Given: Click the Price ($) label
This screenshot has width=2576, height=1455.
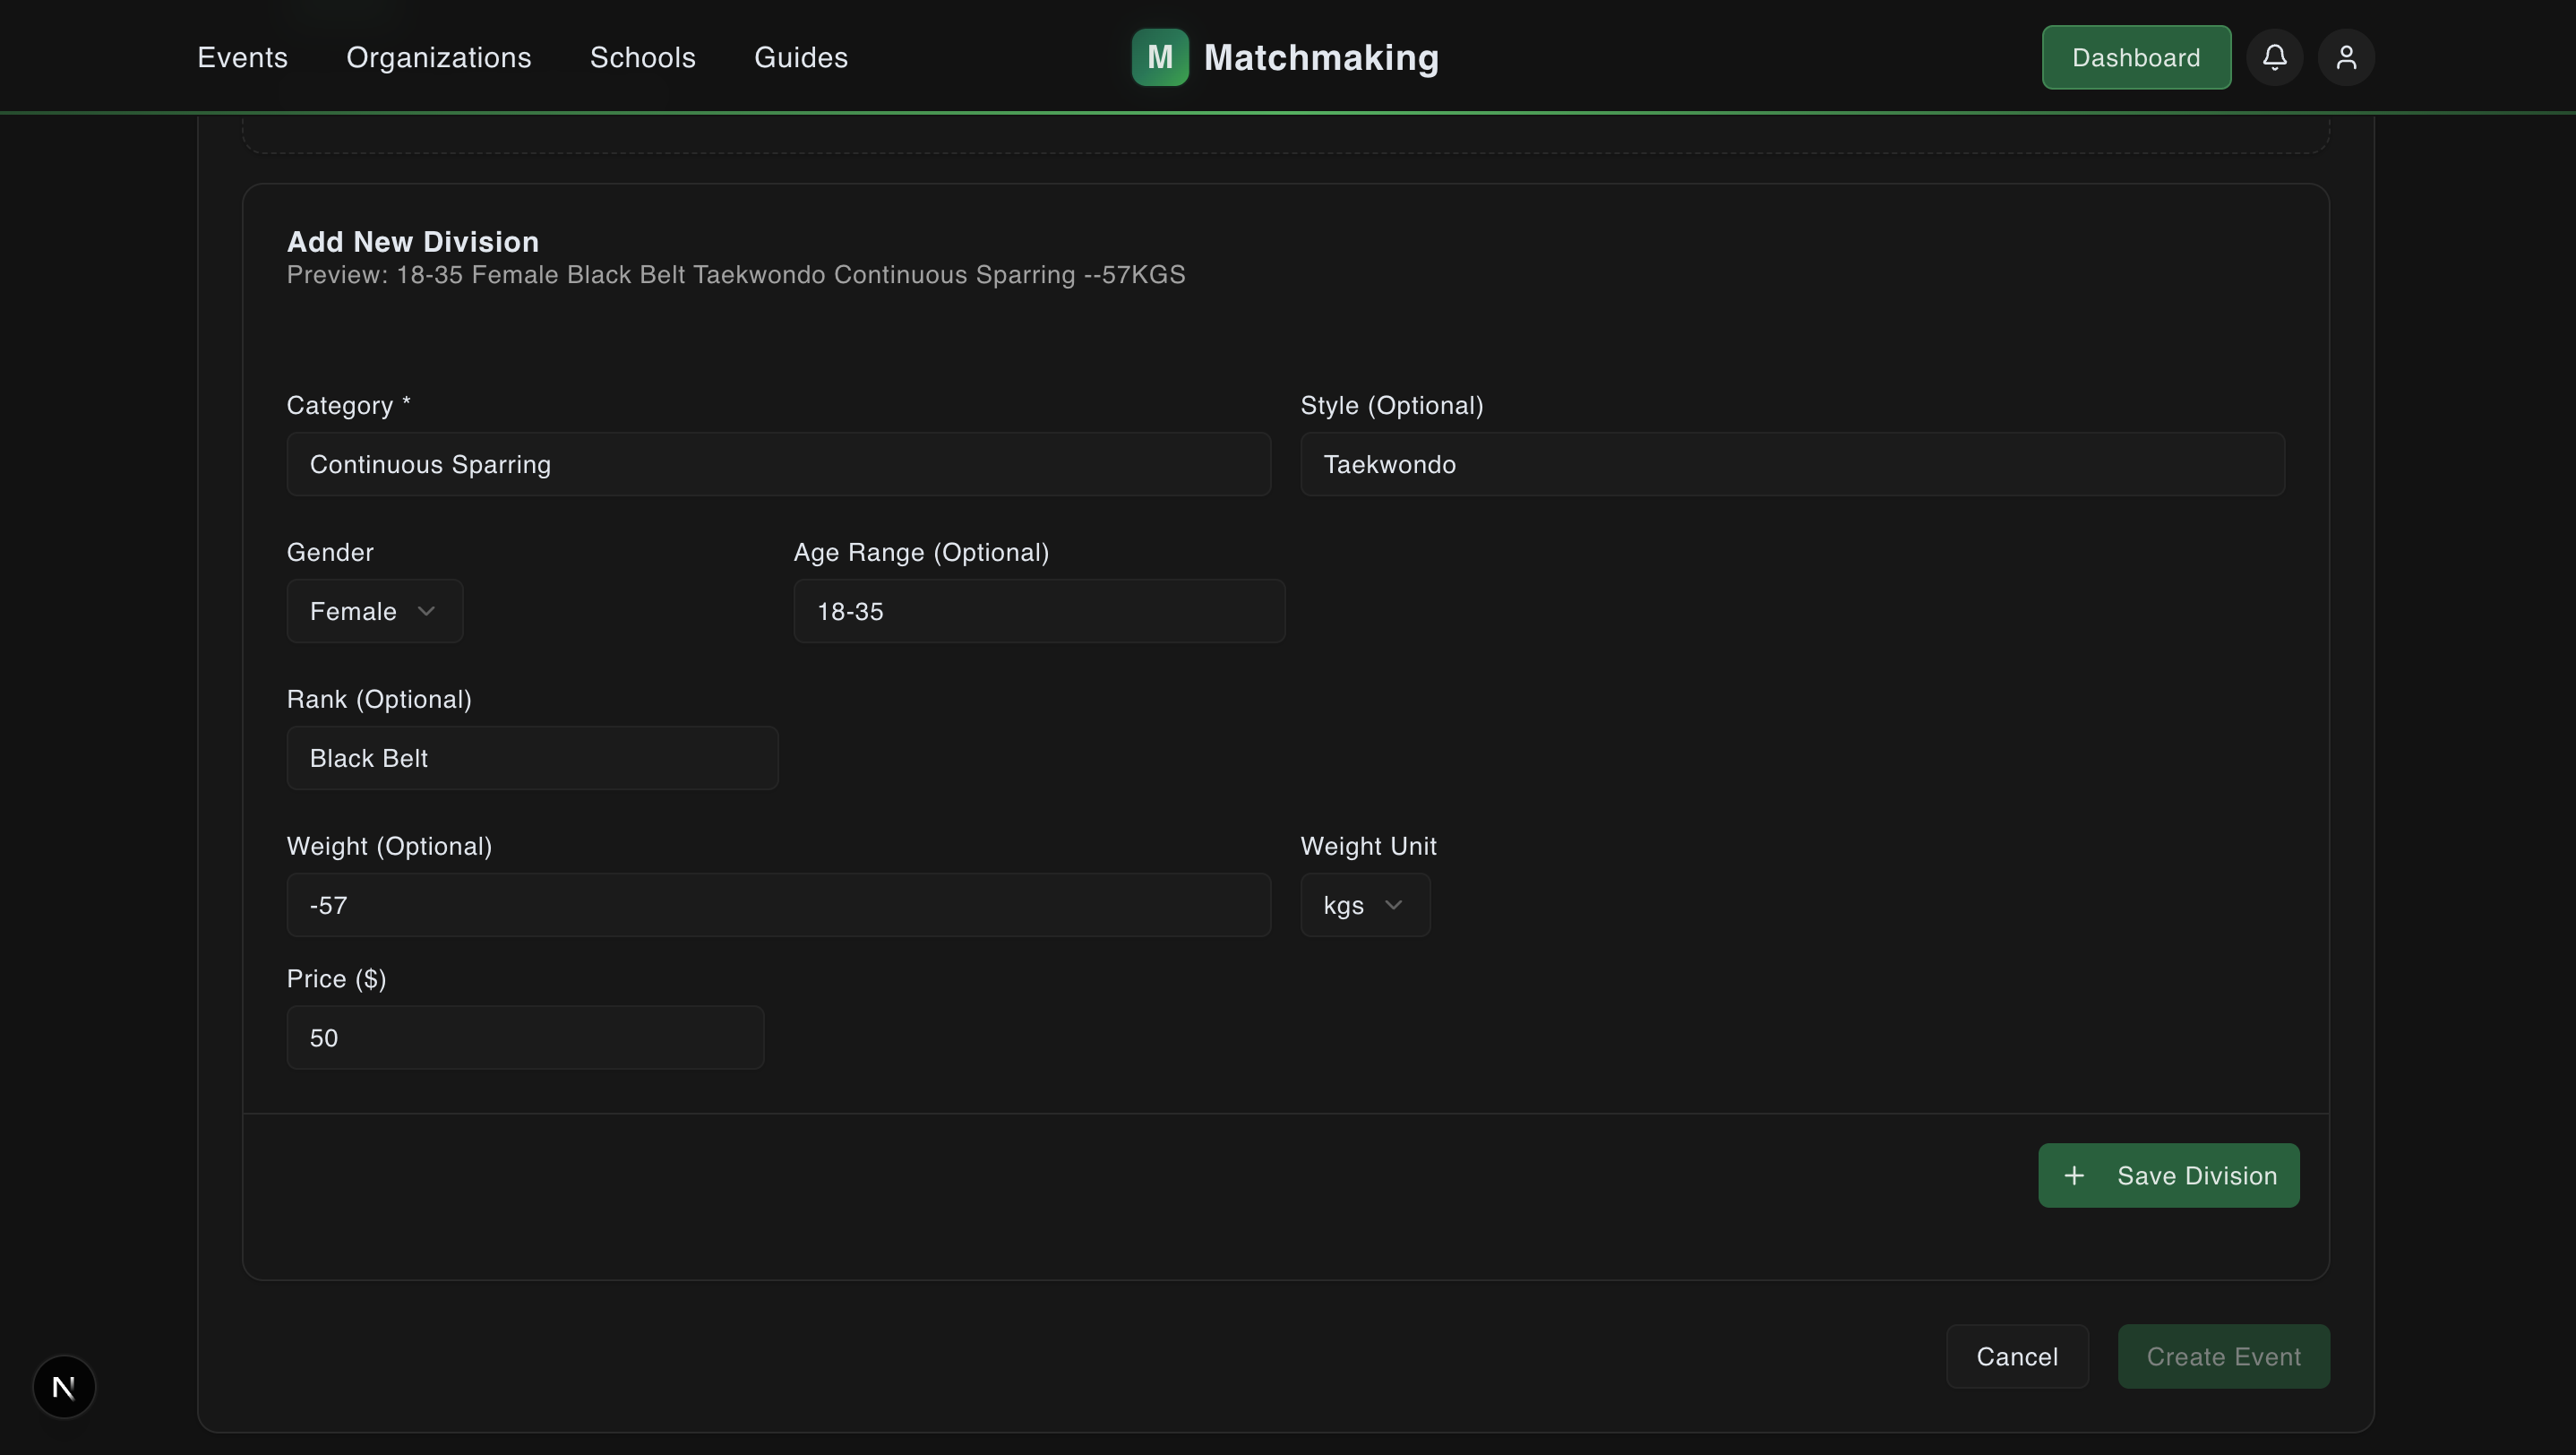Looking at the screenshot, I should point(336,979).
